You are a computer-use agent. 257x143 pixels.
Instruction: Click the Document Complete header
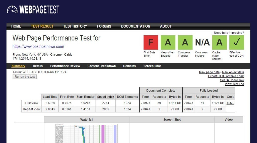(161, 91)
